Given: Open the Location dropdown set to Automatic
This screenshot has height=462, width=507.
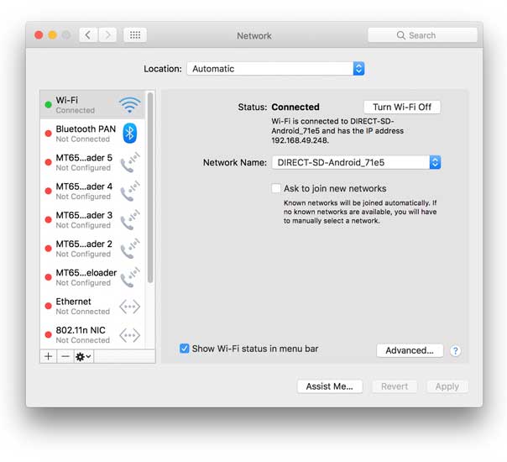Looking at the screenshot, I should click(275, 69).
